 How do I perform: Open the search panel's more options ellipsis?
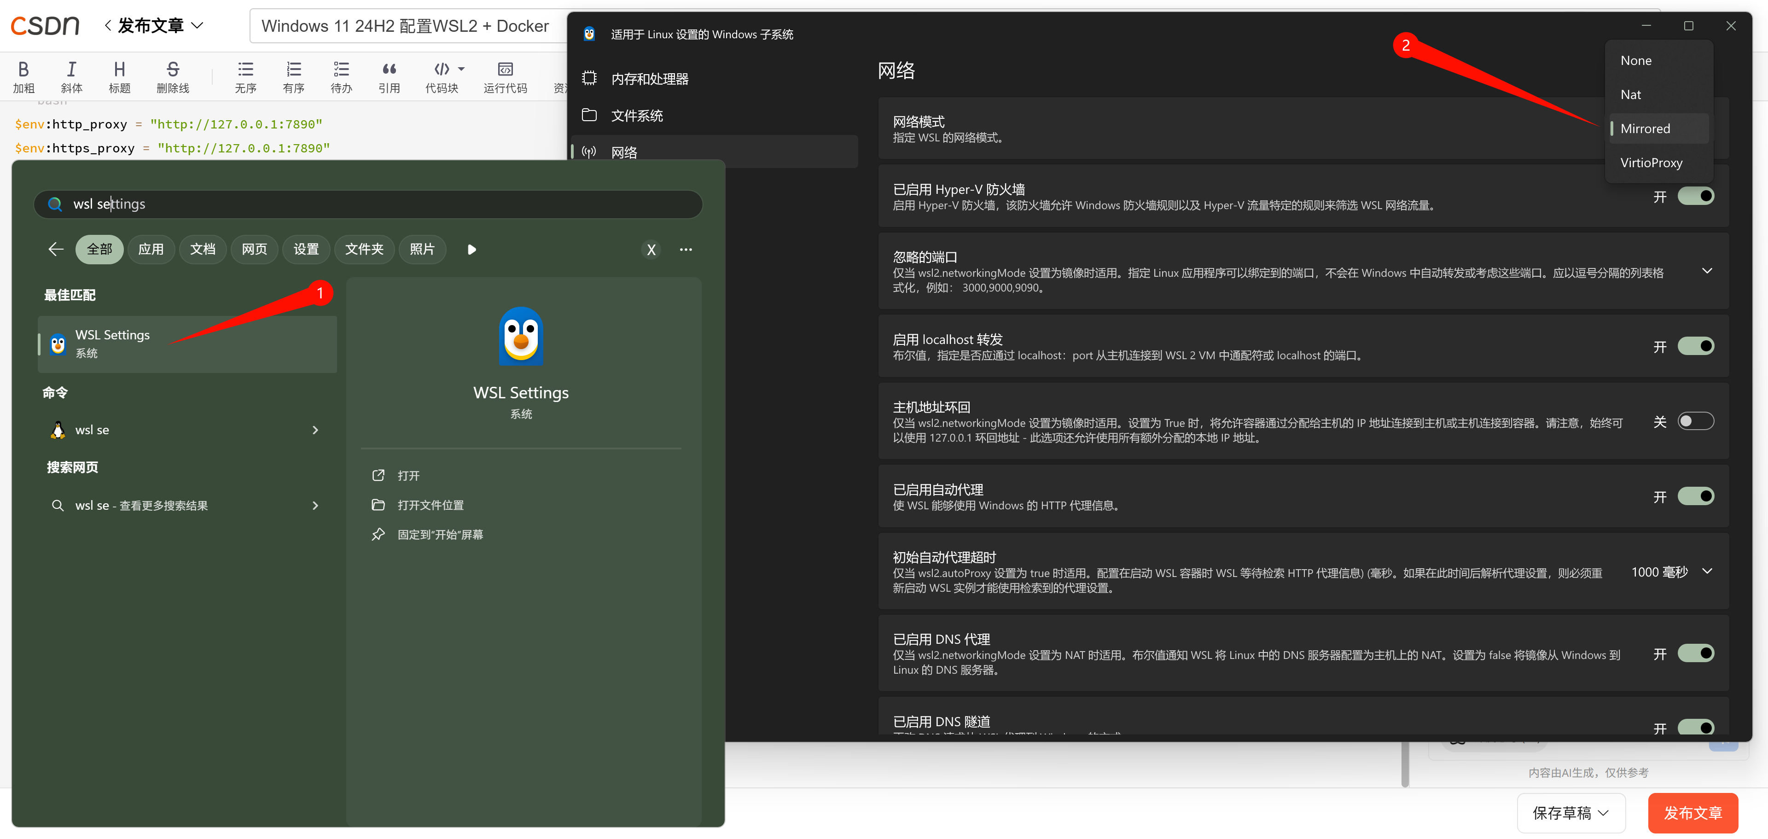point(685,249)
